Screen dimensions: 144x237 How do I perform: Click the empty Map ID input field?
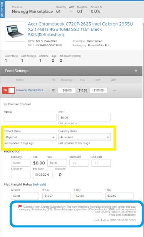coord(30,118)
